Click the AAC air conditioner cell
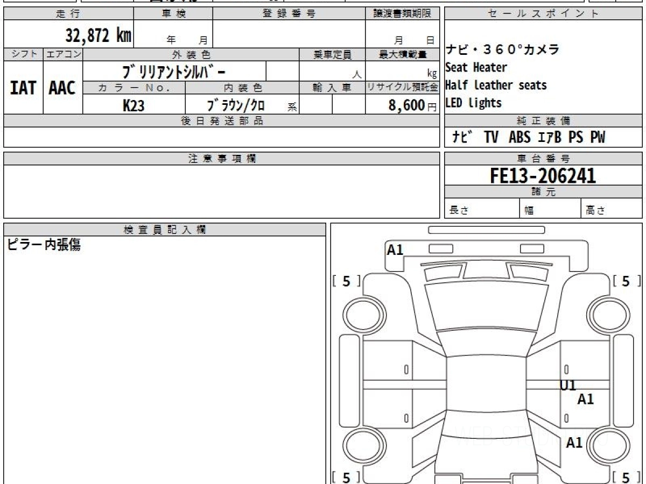 (x=62, y=88)
